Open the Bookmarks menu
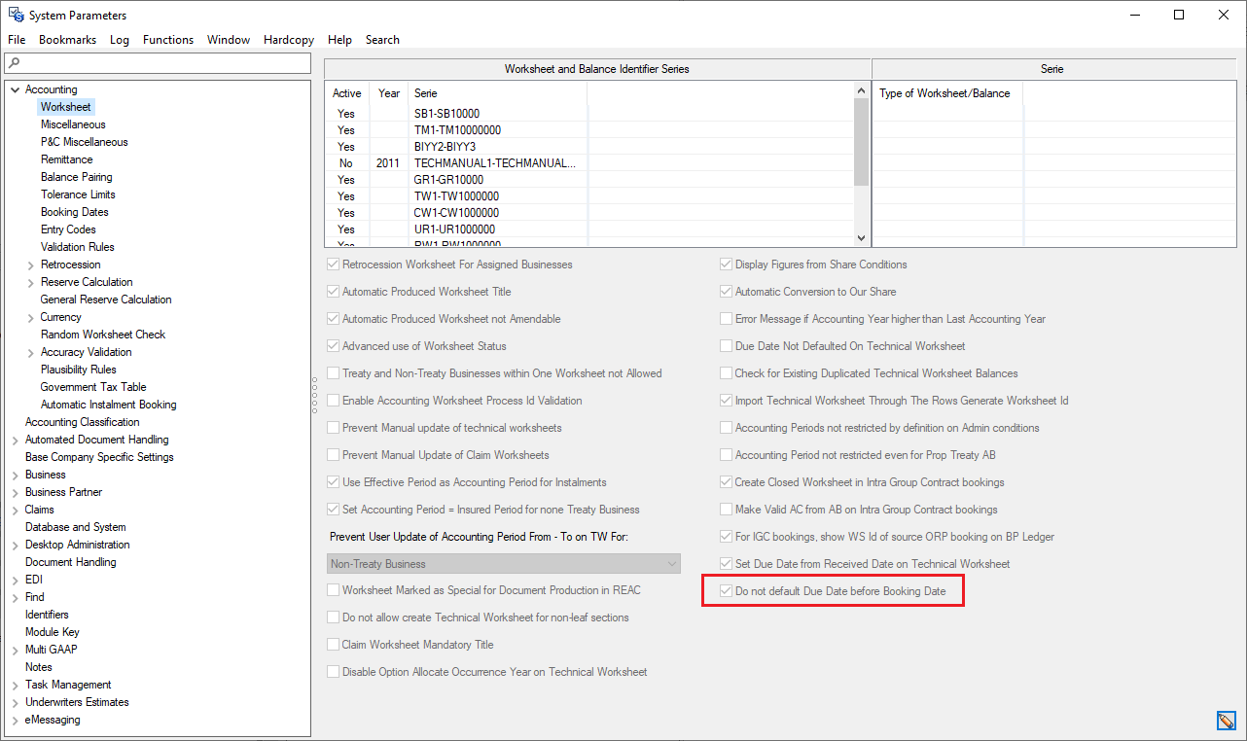 (67, 39)
